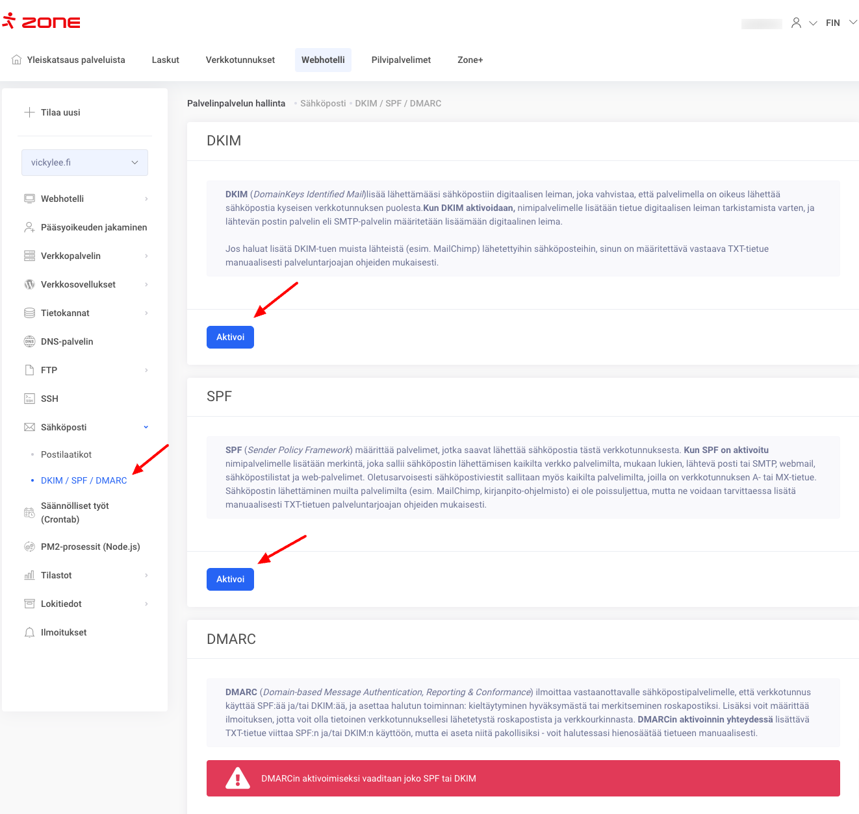859x814 pixels.
Task: Click the Palvelinpalvelun hallinta breadcrumb
Action: click(236, 103)
